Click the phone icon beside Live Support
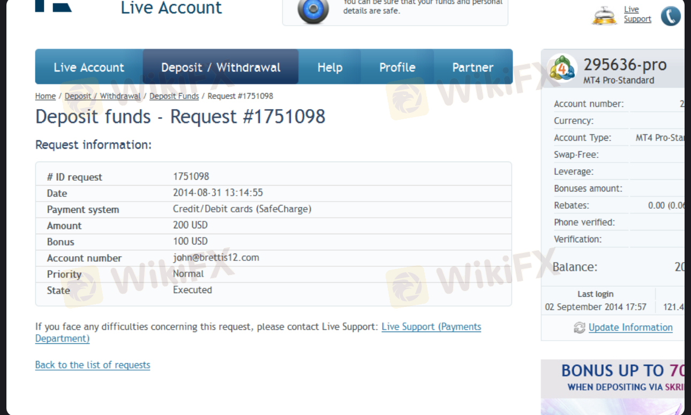The height and width of the screenshot is (415, 691). (671, 16)
